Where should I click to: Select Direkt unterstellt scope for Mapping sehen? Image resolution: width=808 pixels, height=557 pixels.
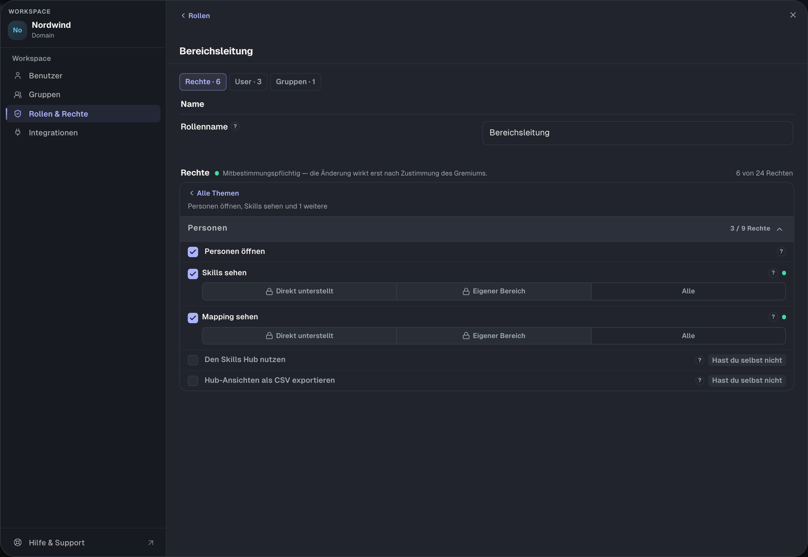tap(299, 336)
